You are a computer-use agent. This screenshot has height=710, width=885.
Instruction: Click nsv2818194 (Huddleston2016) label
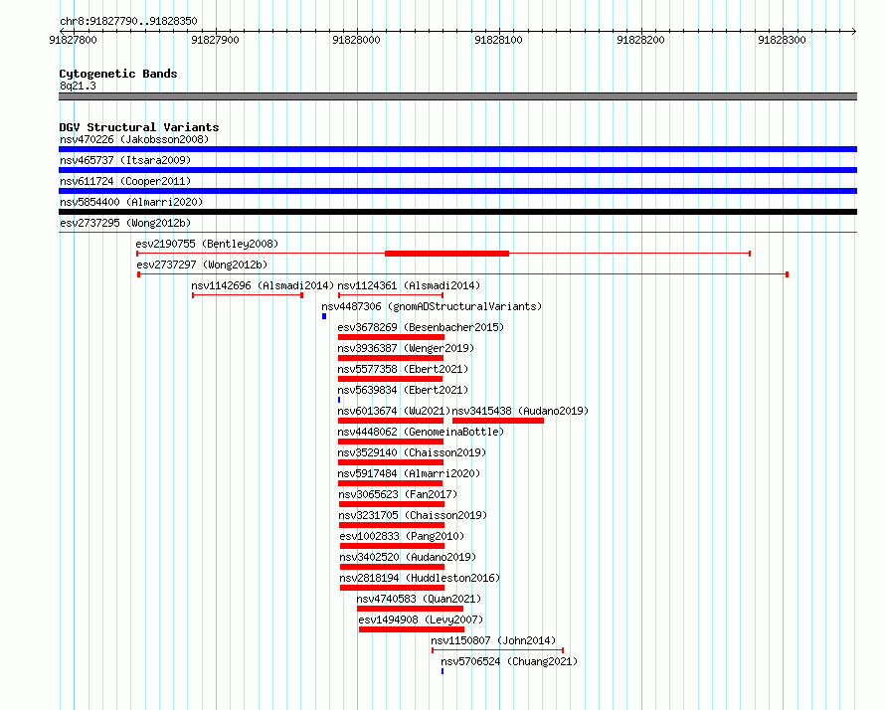point(420,578)
